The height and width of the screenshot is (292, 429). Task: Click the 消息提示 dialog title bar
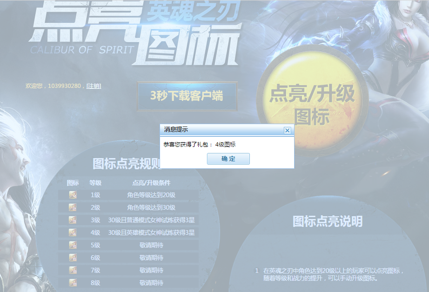pos(227,130)
